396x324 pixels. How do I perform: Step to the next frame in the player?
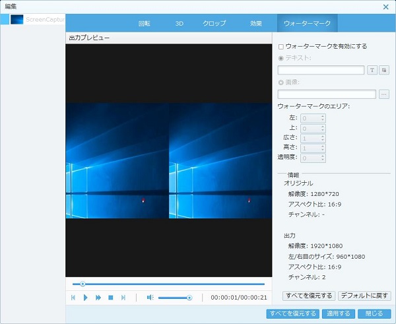click(x=123, y=298)
